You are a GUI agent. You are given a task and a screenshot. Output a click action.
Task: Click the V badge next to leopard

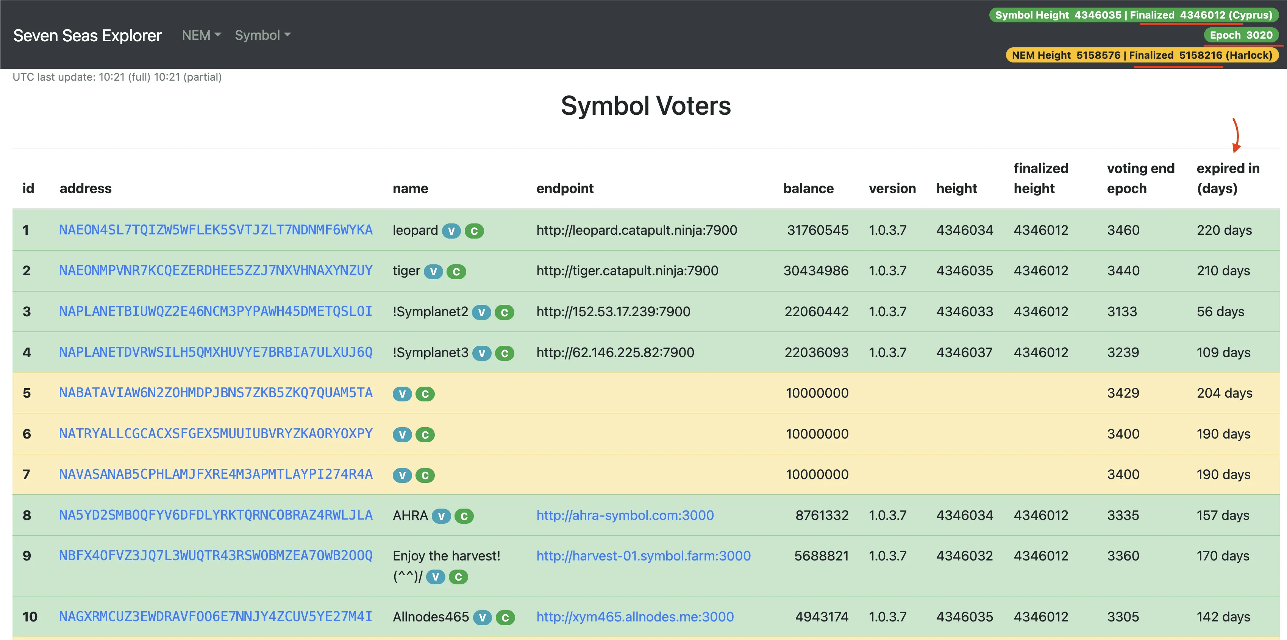[x=451, y=231]
